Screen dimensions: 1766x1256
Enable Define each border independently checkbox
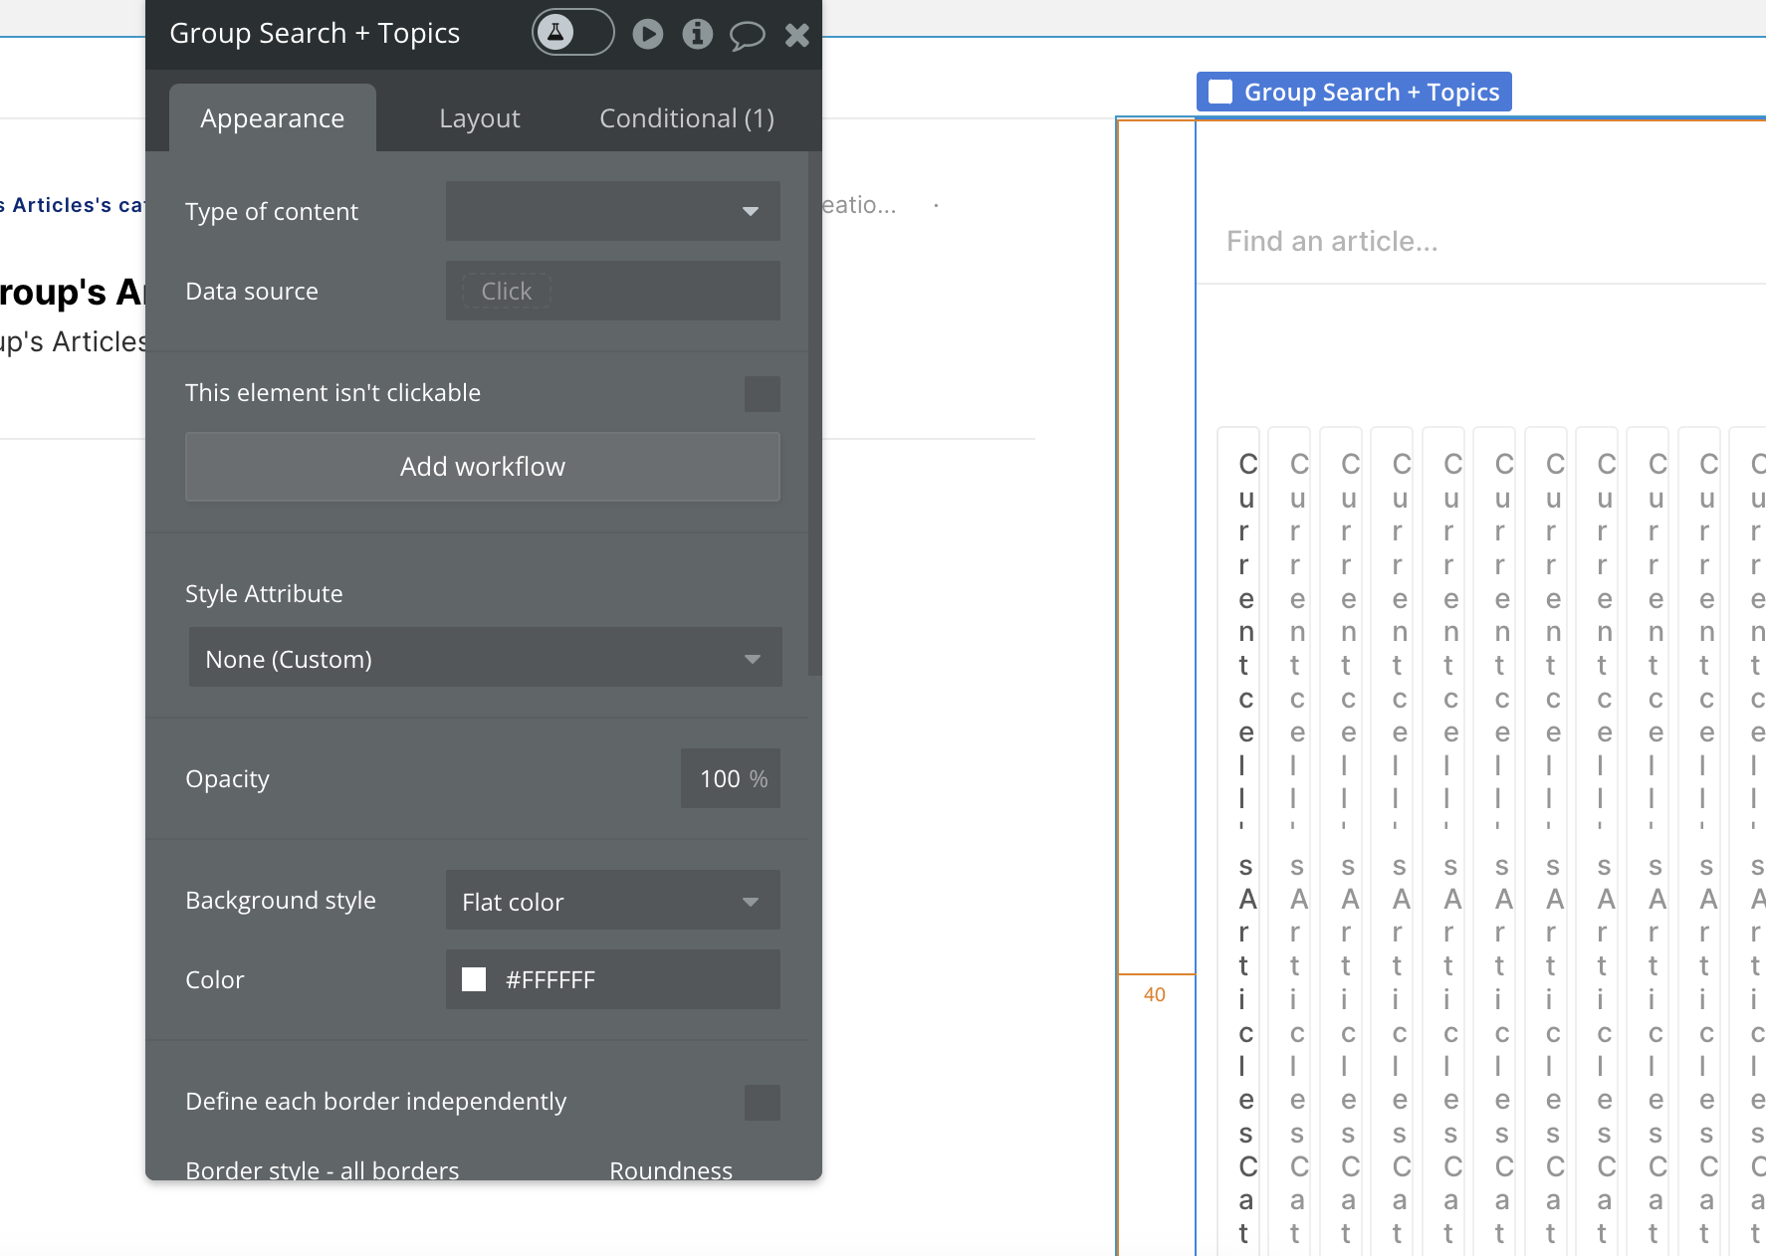pos(763,1103)
